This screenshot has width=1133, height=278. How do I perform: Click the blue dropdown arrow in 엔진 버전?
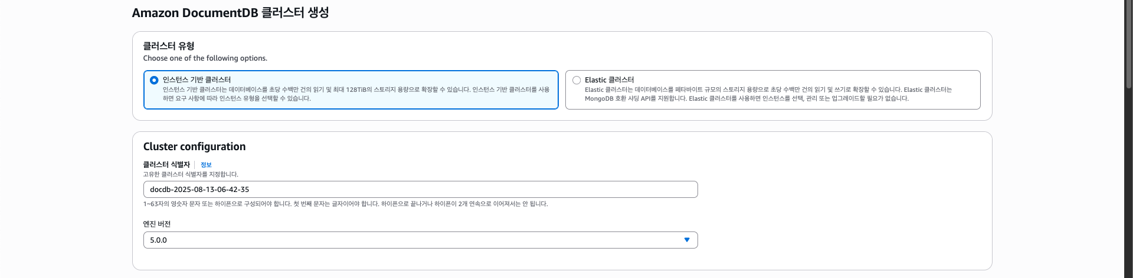(687, 240)
